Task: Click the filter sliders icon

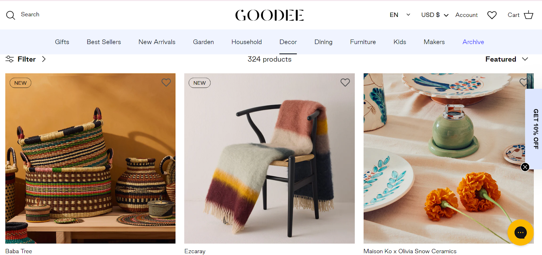Action: click(9, 59)
